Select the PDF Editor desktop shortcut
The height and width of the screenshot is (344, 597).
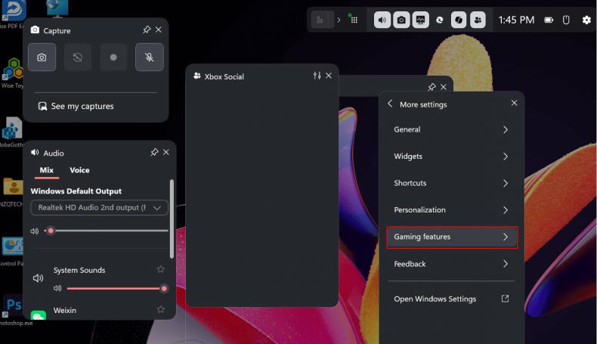click(12, 14)
